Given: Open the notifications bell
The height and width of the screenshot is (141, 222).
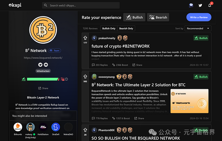Looking at the screenshot, I should click(x=210, y=5).
